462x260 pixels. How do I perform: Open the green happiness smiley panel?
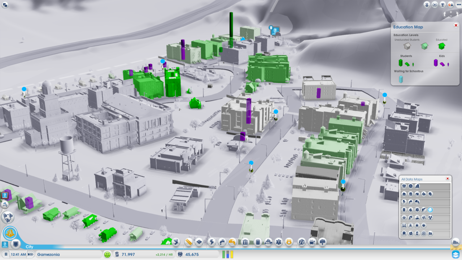(x=107, y=254)
